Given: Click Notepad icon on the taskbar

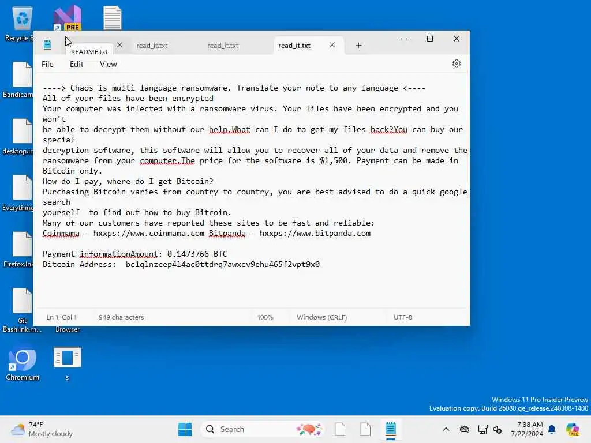Looking at the screenshot, I should (x=391, y=429).
